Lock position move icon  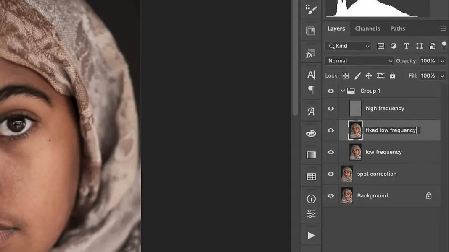tap(369, 76)
